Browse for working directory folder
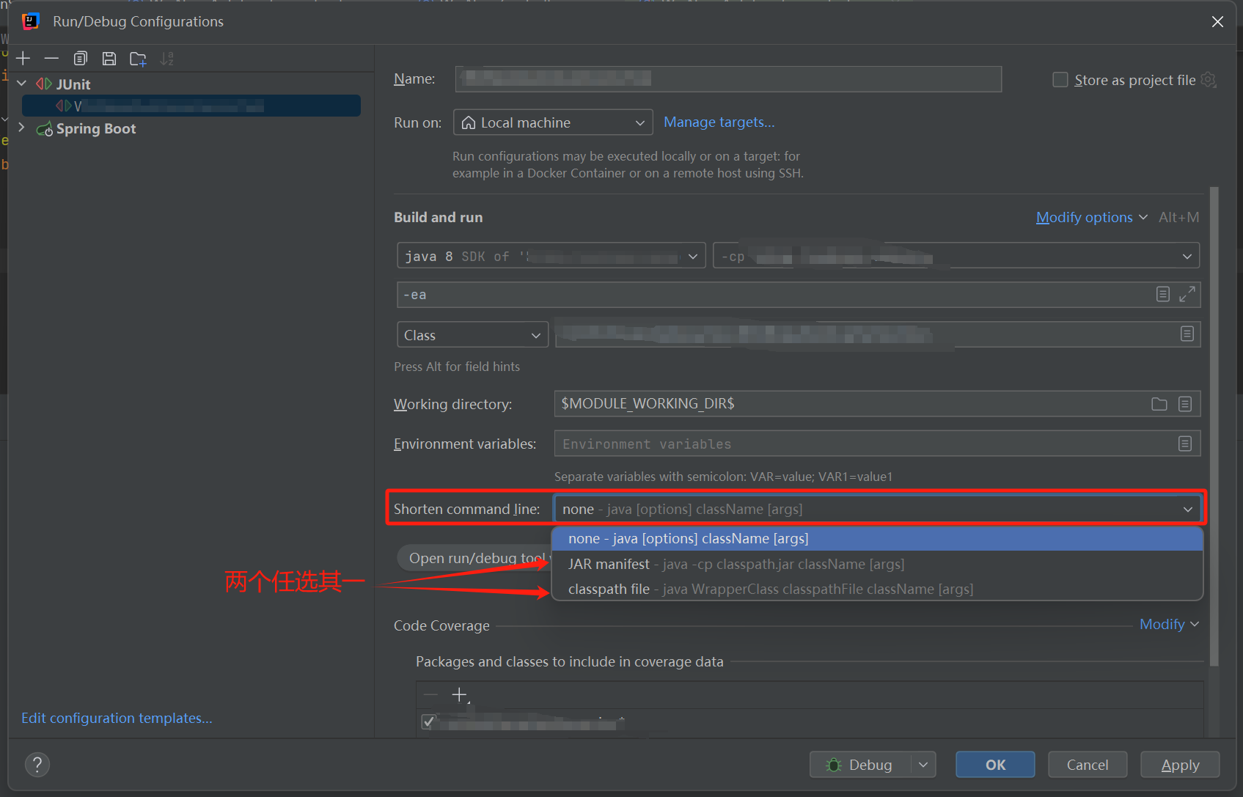Viewport: 1243px width, 797px height. 1159,404
